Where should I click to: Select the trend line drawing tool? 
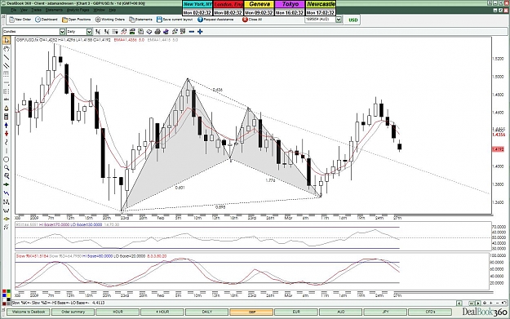point(7,57)
